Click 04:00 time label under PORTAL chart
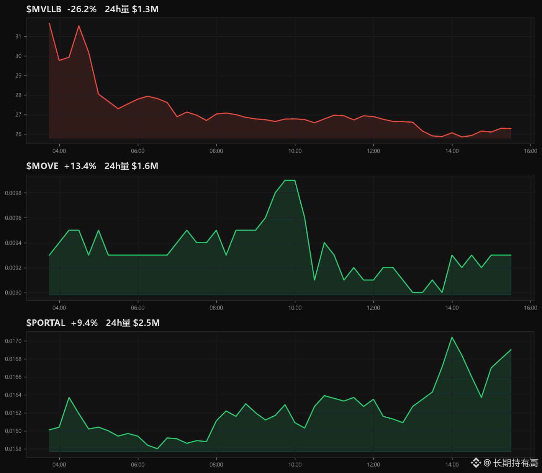Image resolution: width=542 pixels, height=473 pixels. pyautogui.click(x=59, y=465)
